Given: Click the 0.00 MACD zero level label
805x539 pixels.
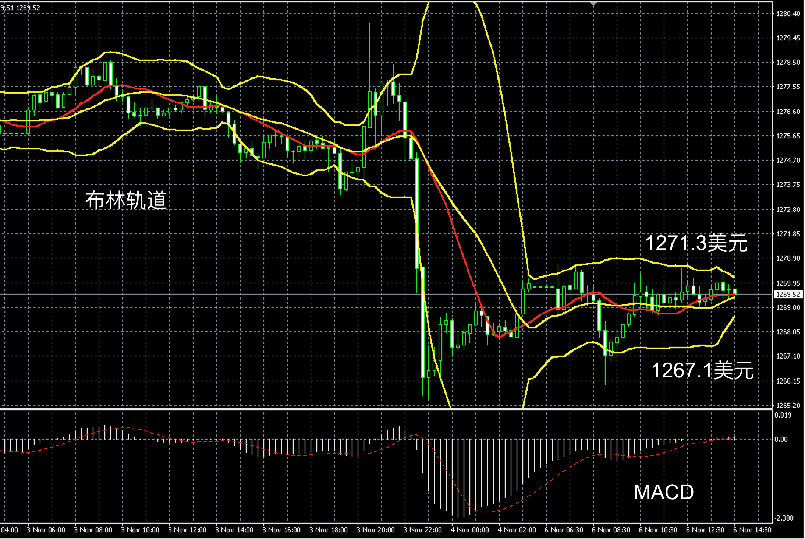Looking at the screenshot, I should 781,439.
